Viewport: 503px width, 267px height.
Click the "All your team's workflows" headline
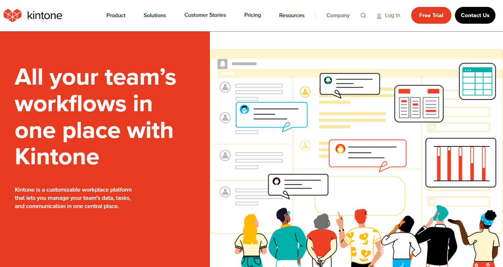click(x=95, y=117)
